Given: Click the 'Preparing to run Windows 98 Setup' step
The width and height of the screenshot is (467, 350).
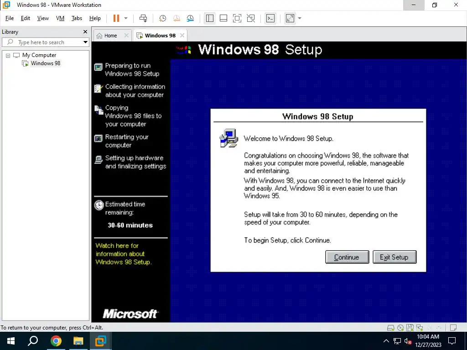Looking at the screenshot, I should [x=132, y=70].
